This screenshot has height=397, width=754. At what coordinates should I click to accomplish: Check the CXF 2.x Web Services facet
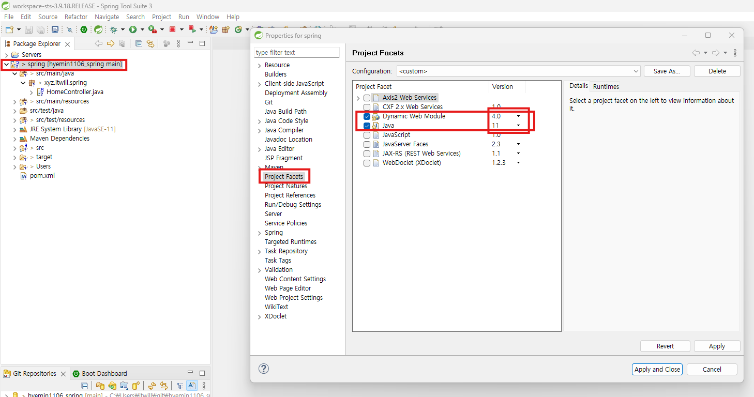point(367,107)
